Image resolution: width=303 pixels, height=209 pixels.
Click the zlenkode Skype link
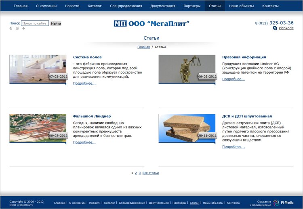point(286,28)
